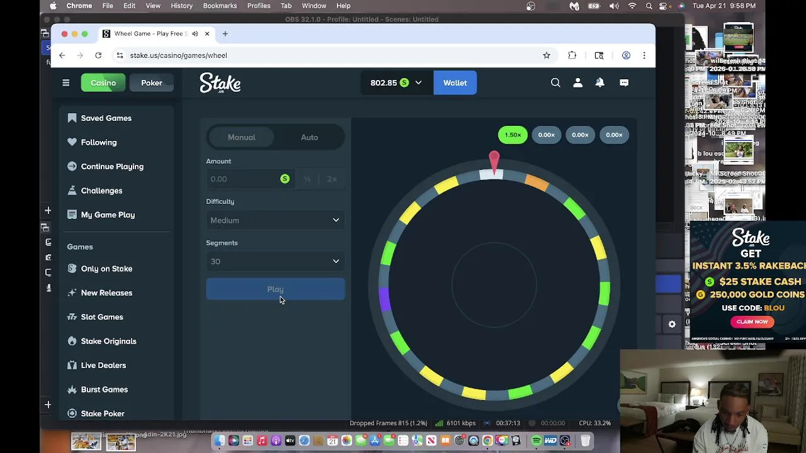This screenshot has height=453, width=806.
Task: Open the Wallet
Action: [x=455, y=82]
